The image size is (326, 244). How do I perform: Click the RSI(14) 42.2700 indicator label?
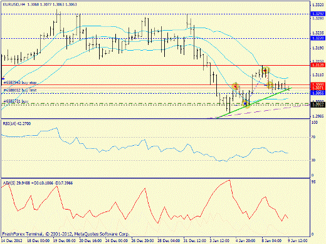(17, 124)
